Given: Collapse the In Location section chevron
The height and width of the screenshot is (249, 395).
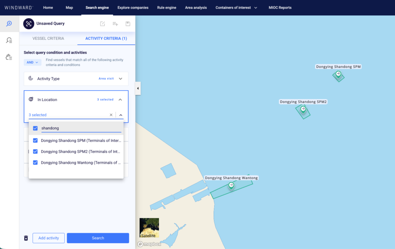Looking at the screenshot, I should point(120,100).
